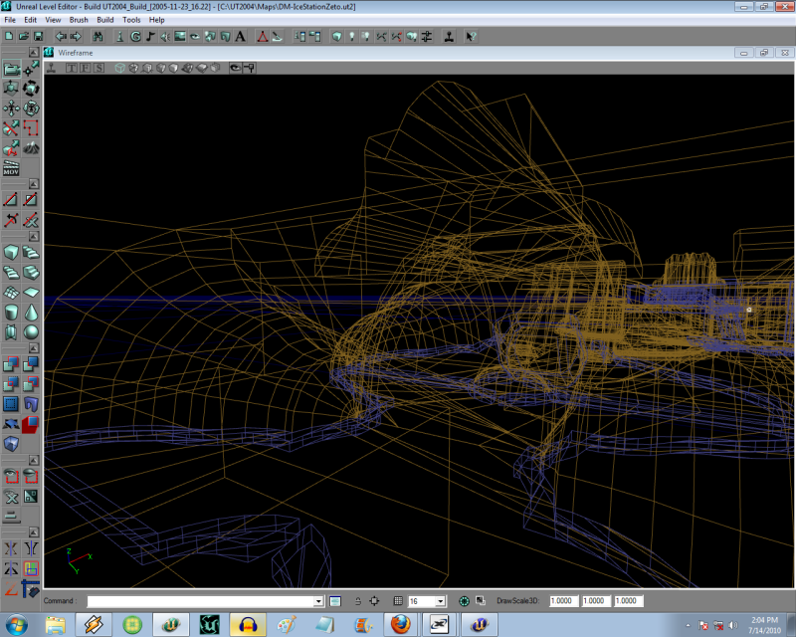The height and width of the screenshot is (637, 796).
Task: Open the Windows Start menu
Action: tap(16, 625)
